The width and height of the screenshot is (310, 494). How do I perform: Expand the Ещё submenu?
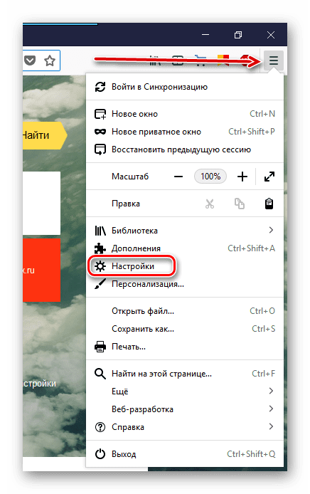pos(185,391)
